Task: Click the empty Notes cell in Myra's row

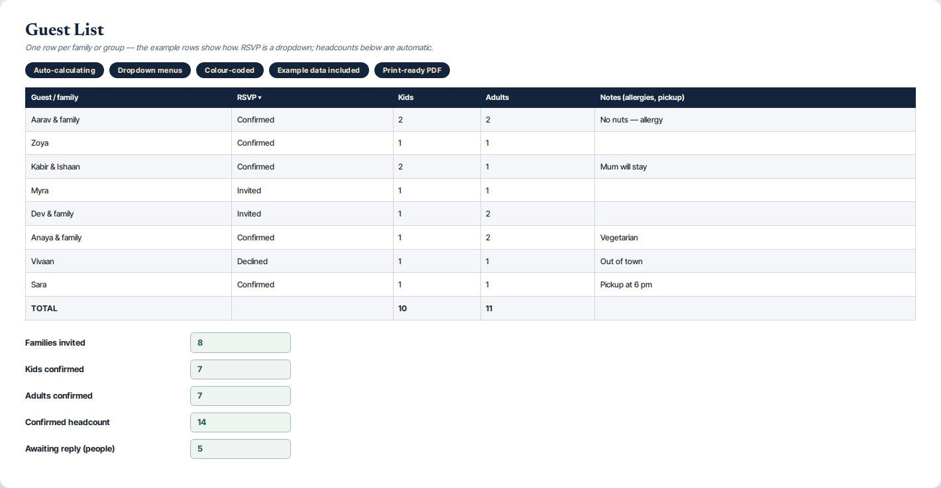Action: [x=755, y=191]
